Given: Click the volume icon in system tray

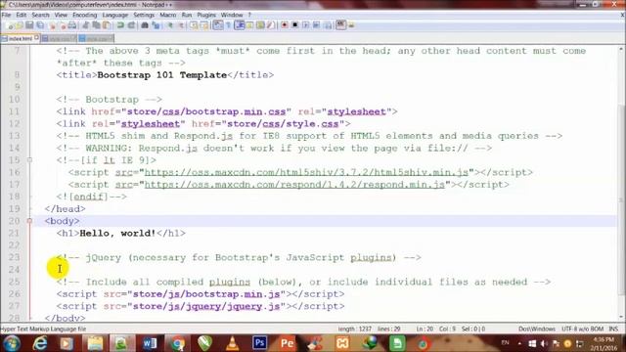Looking at the screenshot, I should [x=544, y=343].
